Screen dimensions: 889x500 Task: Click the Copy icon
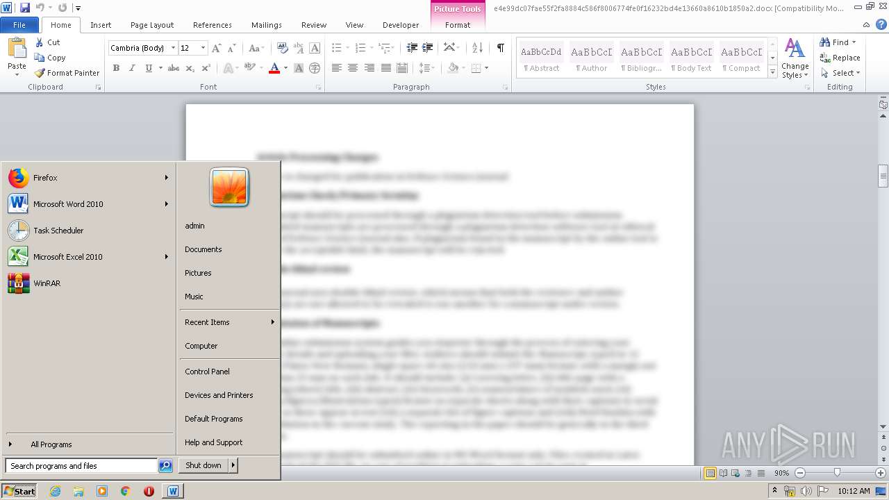click(x=40, y=58)
